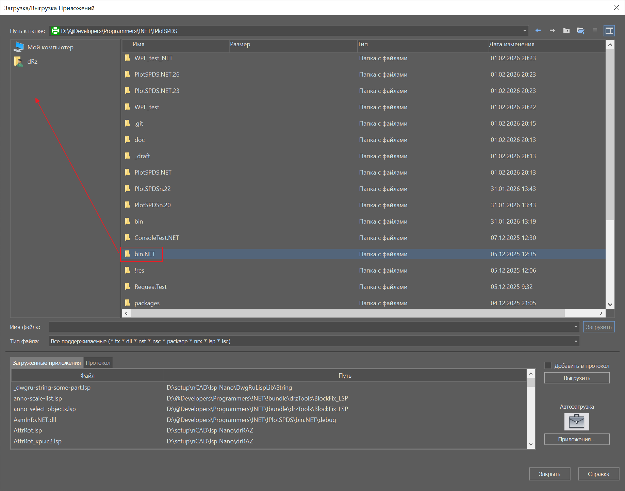
Task: Click the Приложения... button
Action: [577, 439]
